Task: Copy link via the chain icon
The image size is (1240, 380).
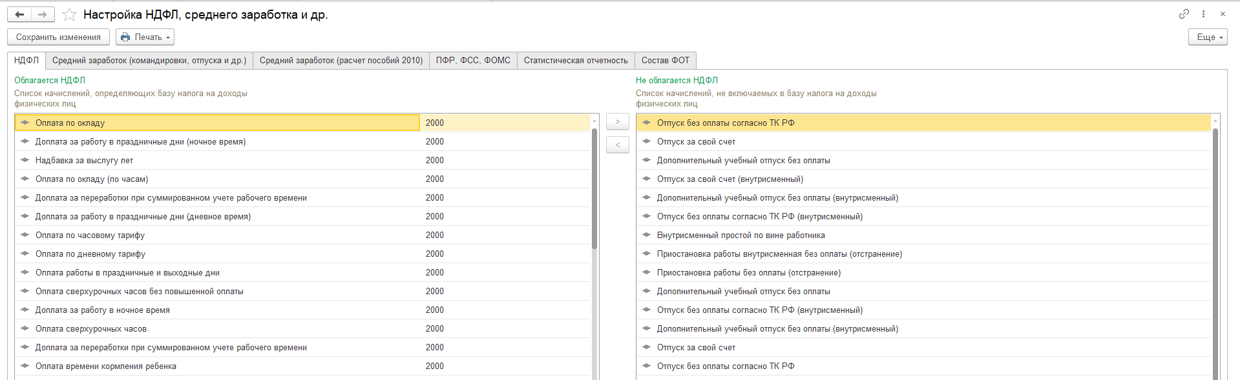Action: point(1184,14)
